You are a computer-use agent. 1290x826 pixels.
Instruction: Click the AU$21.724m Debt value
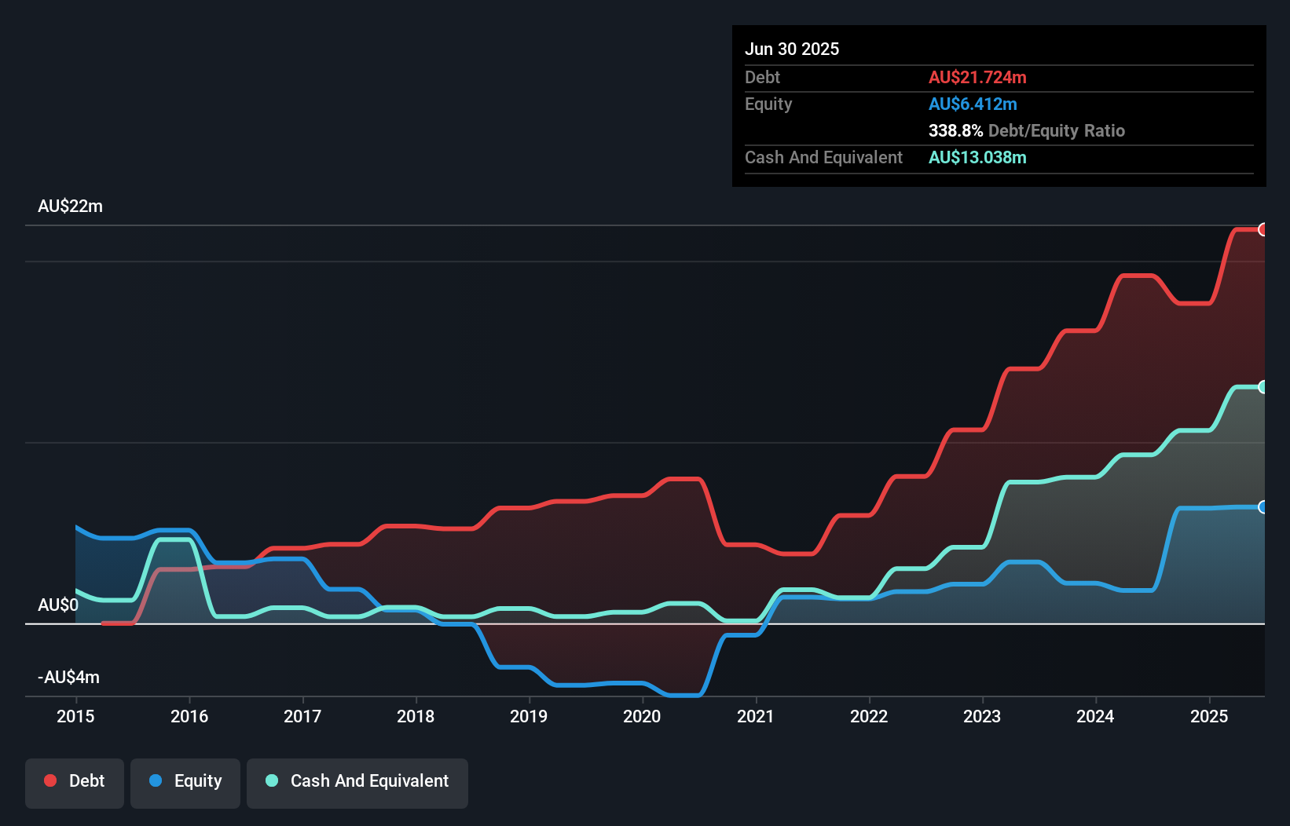978,77
